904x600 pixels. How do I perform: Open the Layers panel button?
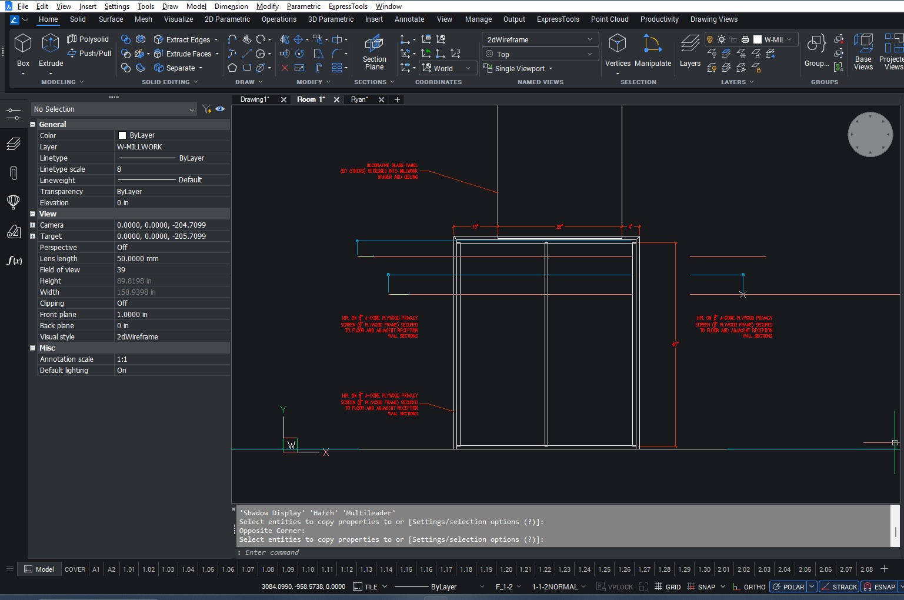[690, 51]
